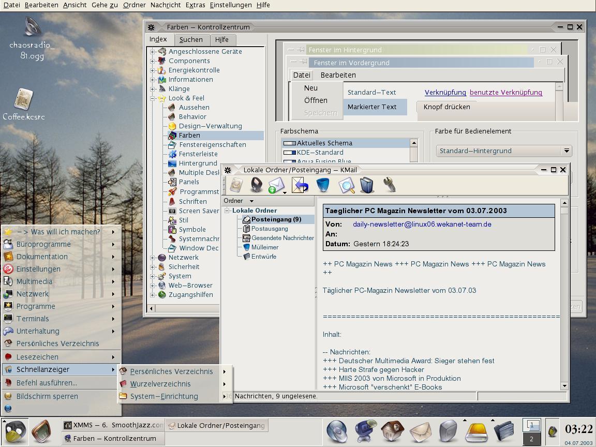Choose Bildschirm sperren in K menu
Image resolution: width=596 pixels, height=447 pixels.
(x=61, y=396)
